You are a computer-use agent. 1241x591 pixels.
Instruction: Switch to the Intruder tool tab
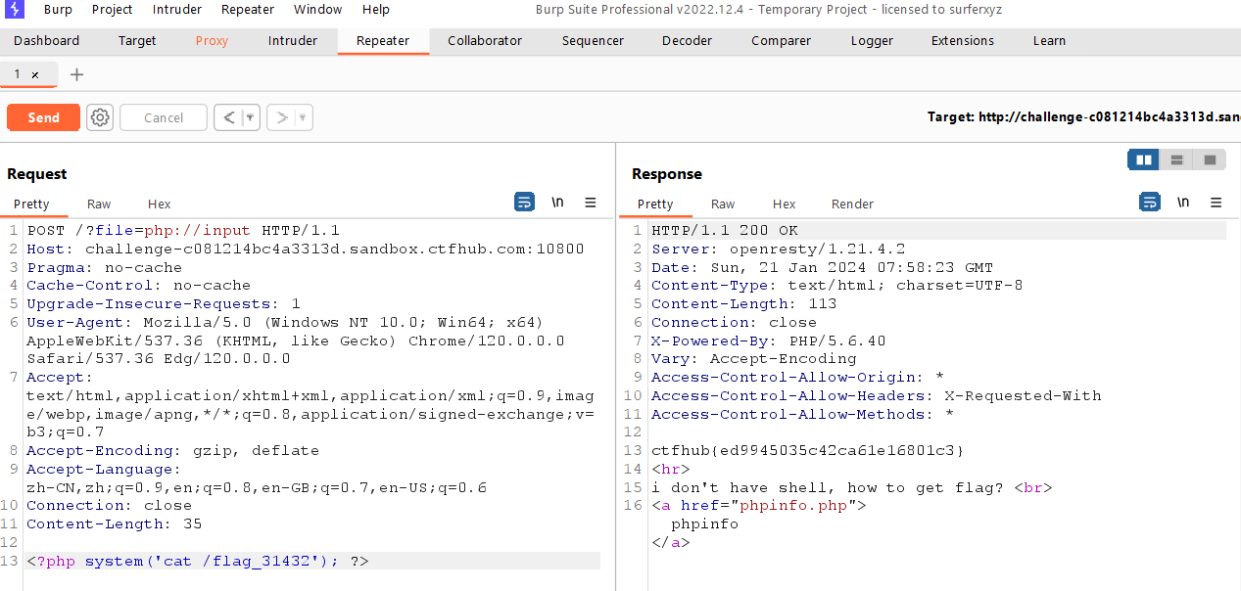pos(293,40)
